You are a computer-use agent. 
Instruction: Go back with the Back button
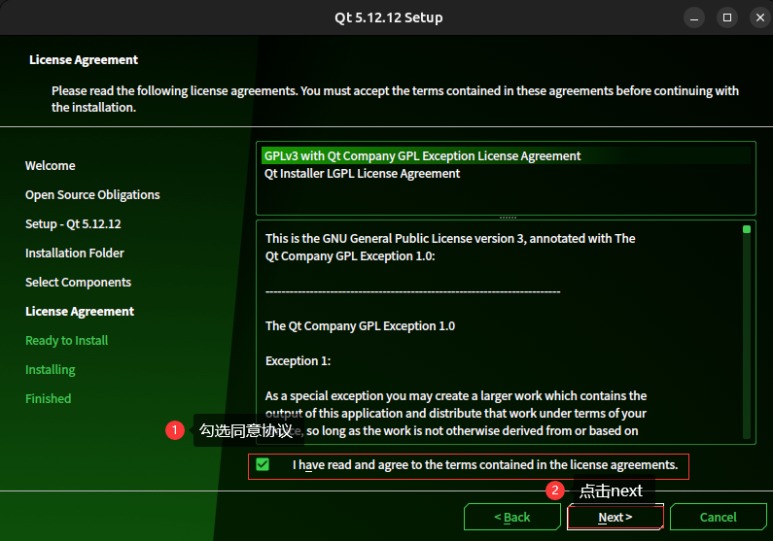512,517
